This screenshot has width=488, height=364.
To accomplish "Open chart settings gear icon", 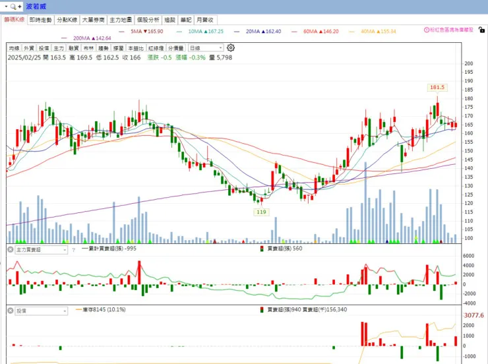I will (231, 47).
